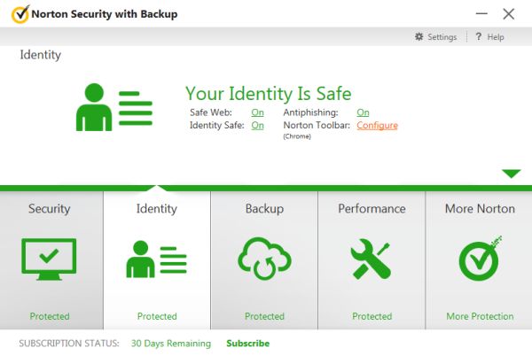Image resolution: width=532 pixels, height=356 pixels.
Task: Open the Help text link
Action: pos(496,36)
